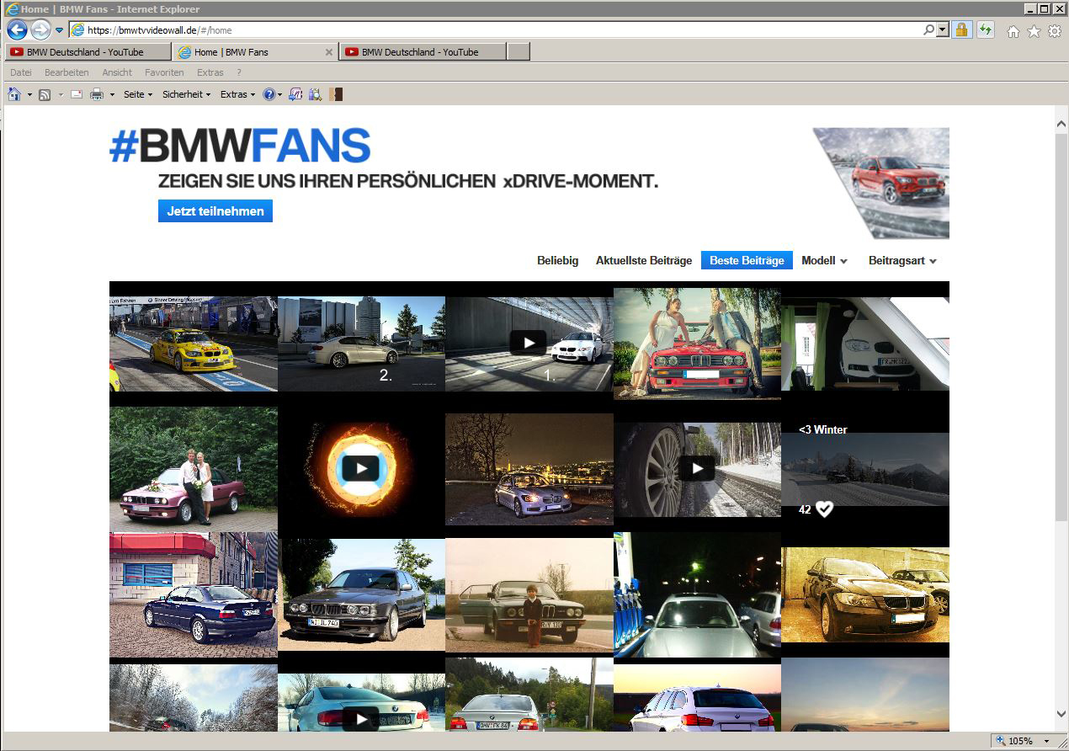Open the dark blue coupe on cobblestones photo
1069x751 pixels.
coord(194,594)
